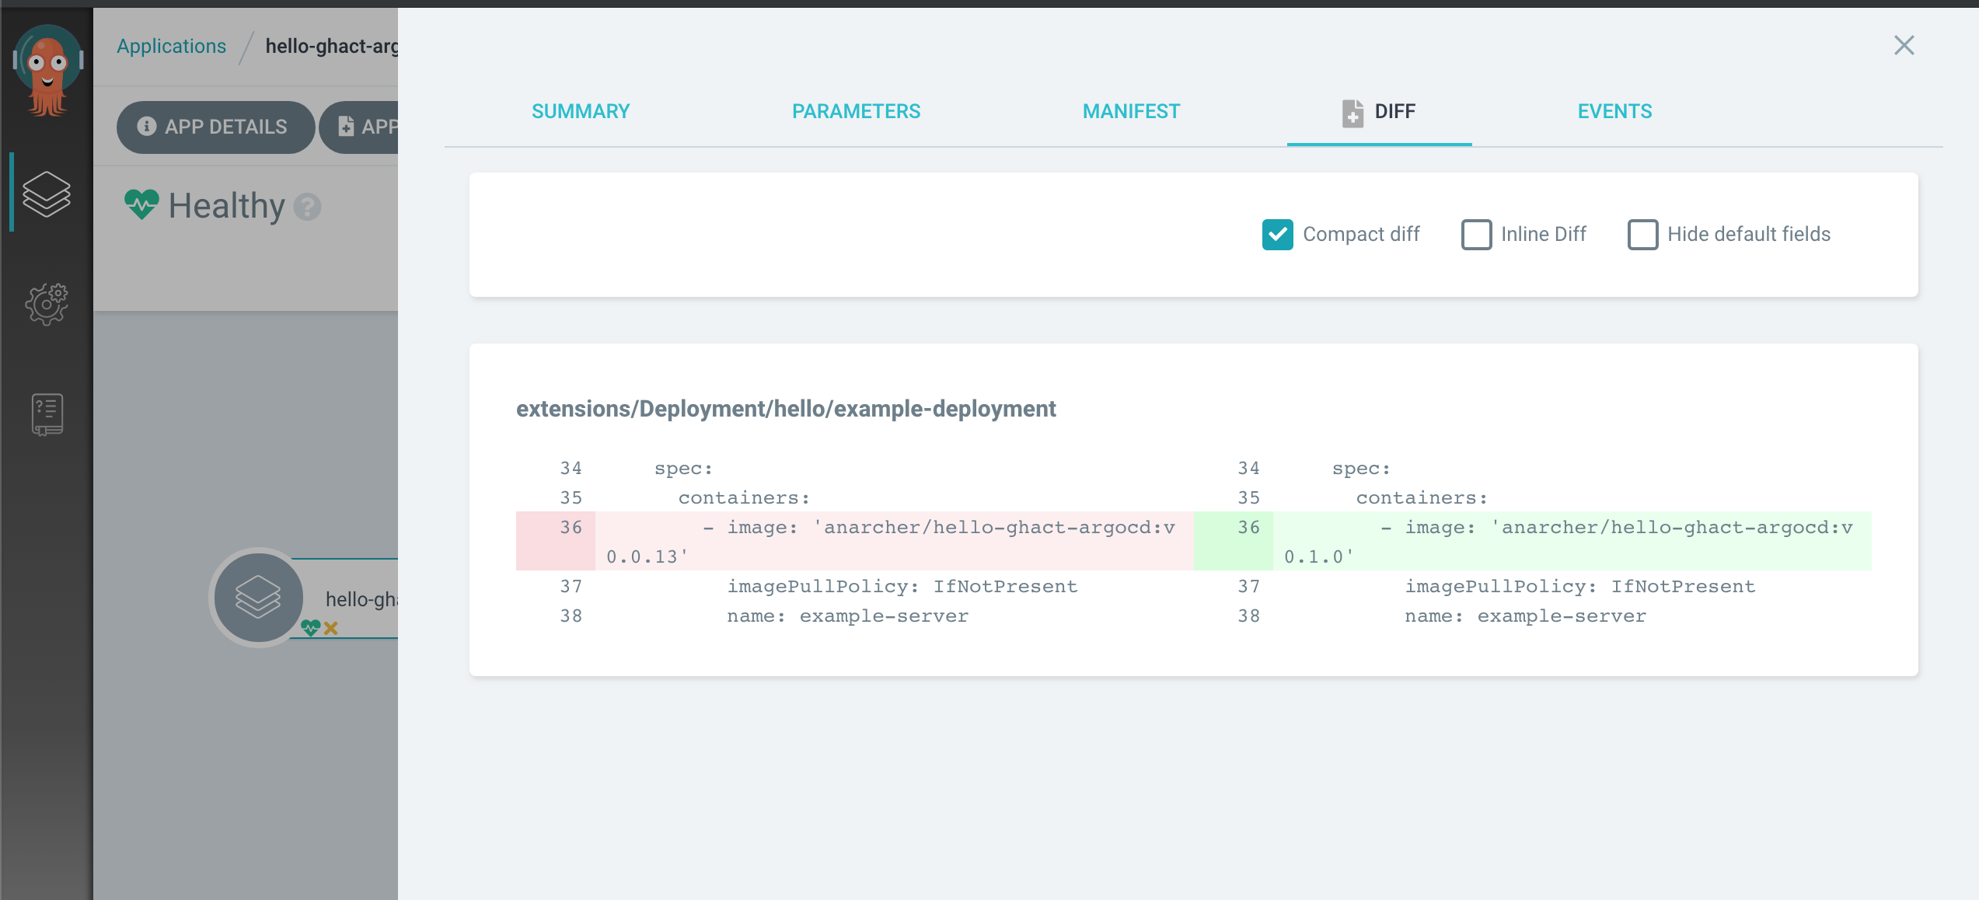Open documentation book icon in sidebar
Image resolution: width=1979 pixels, height=900 pixels.
tap(47, 413)
